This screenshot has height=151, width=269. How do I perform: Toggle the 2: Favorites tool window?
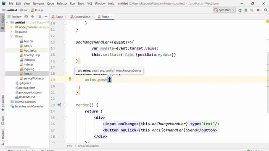click(3, 103)
